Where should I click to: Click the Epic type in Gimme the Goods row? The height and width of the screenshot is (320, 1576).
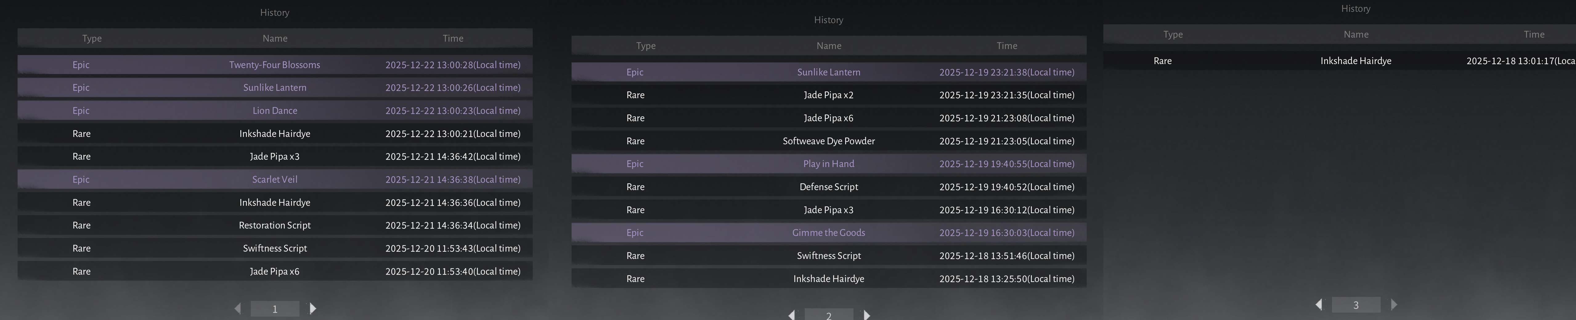tap(635, 233)
